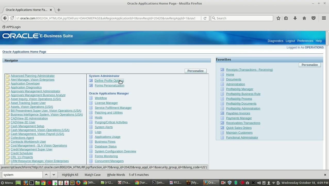The image size is (329, 186).
Task: Find next match with down arrow
Action: coord(54,175)
